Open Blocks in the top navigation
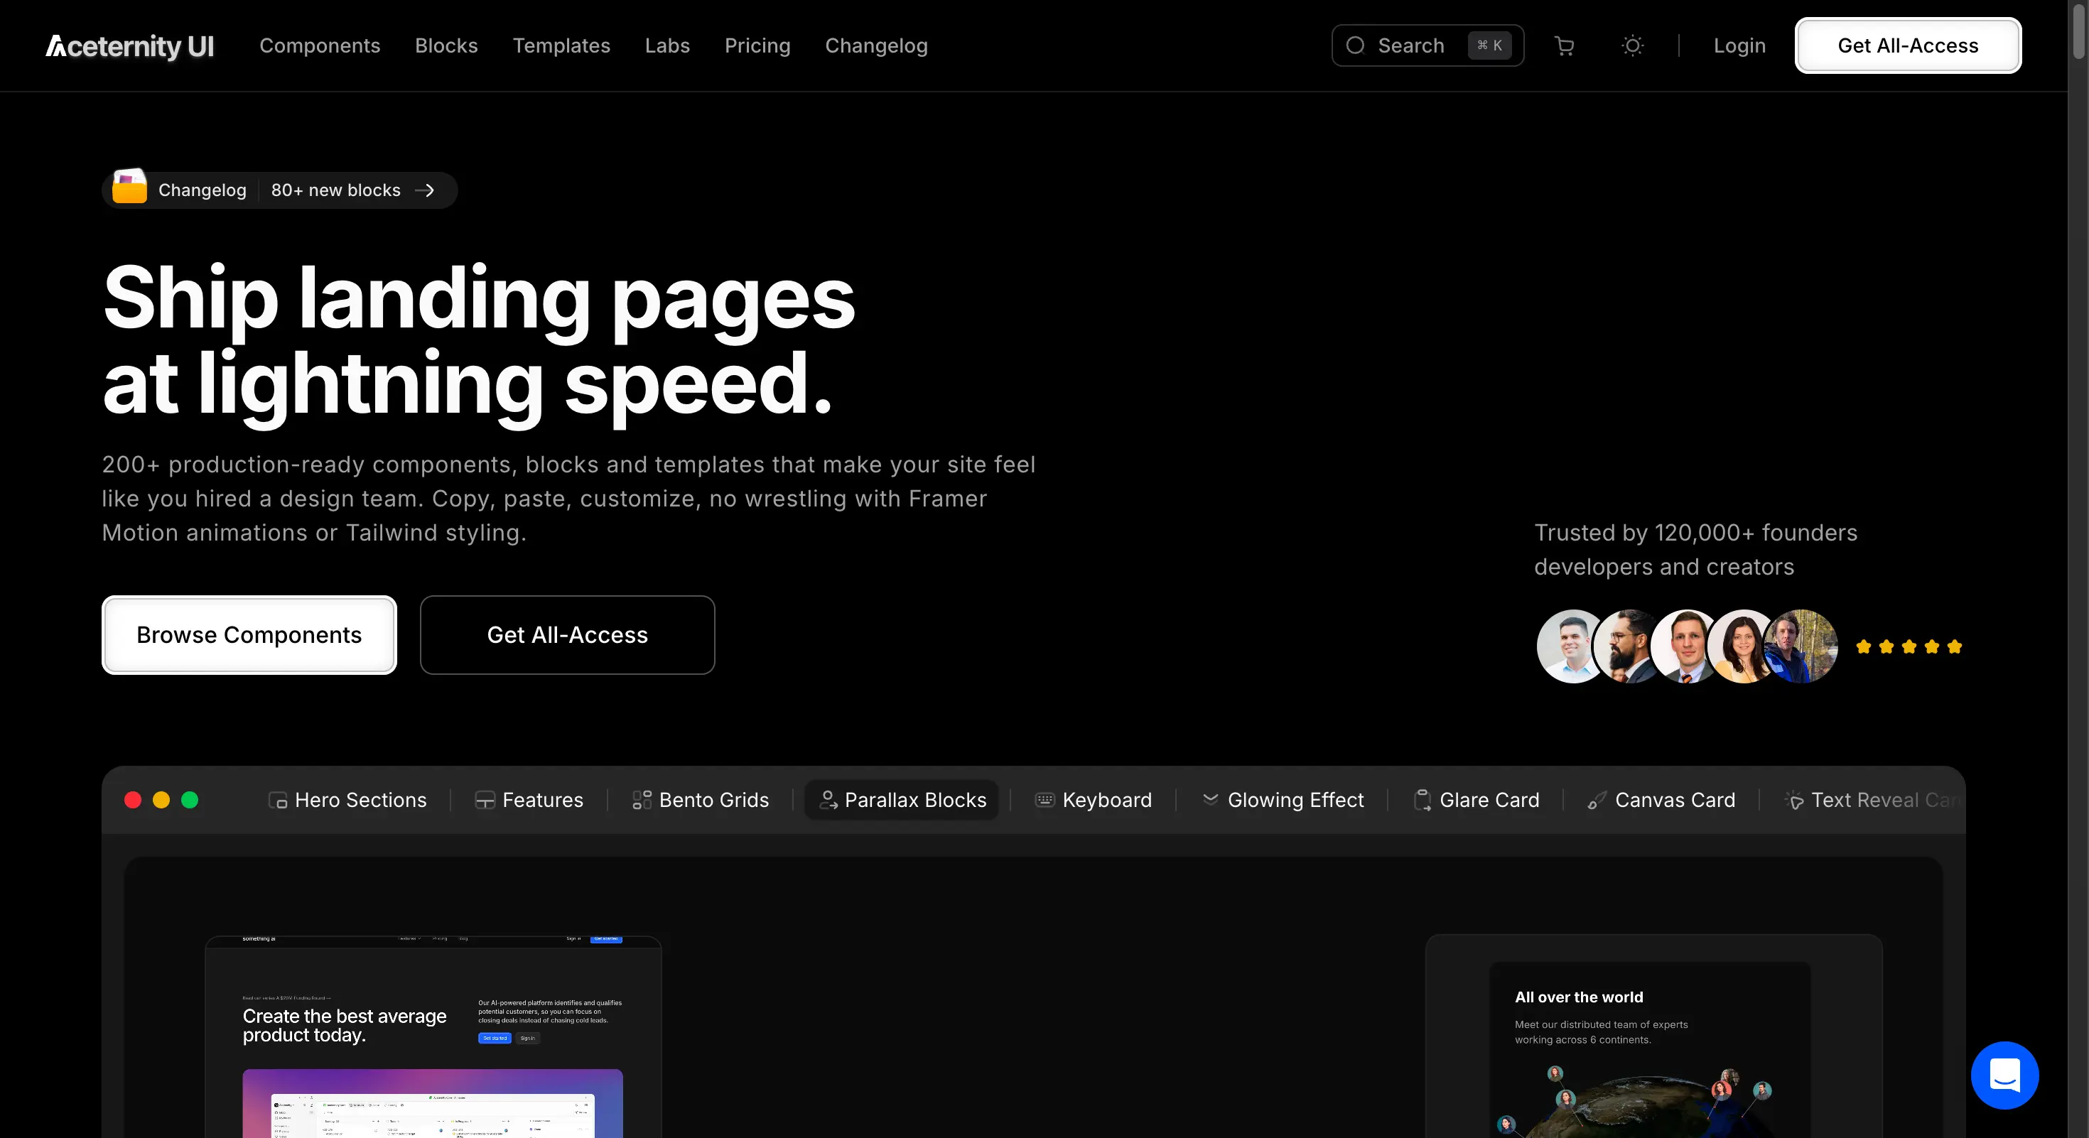Image resolution: width=2089 pixels, height=1138 pixels. pyautogui.click(x=447, y=46)
